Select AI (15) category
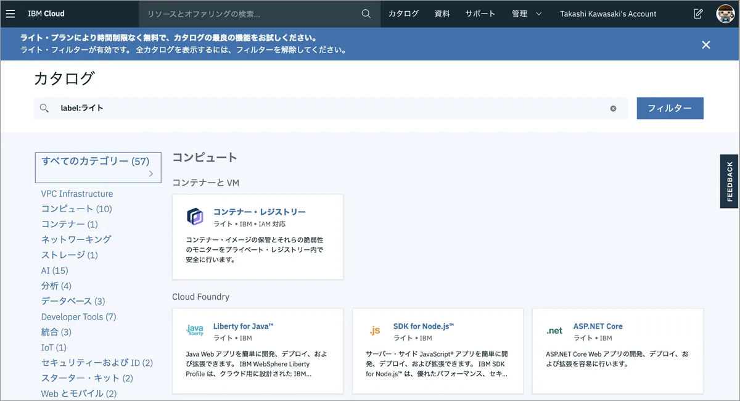 [x=55, y=270]
